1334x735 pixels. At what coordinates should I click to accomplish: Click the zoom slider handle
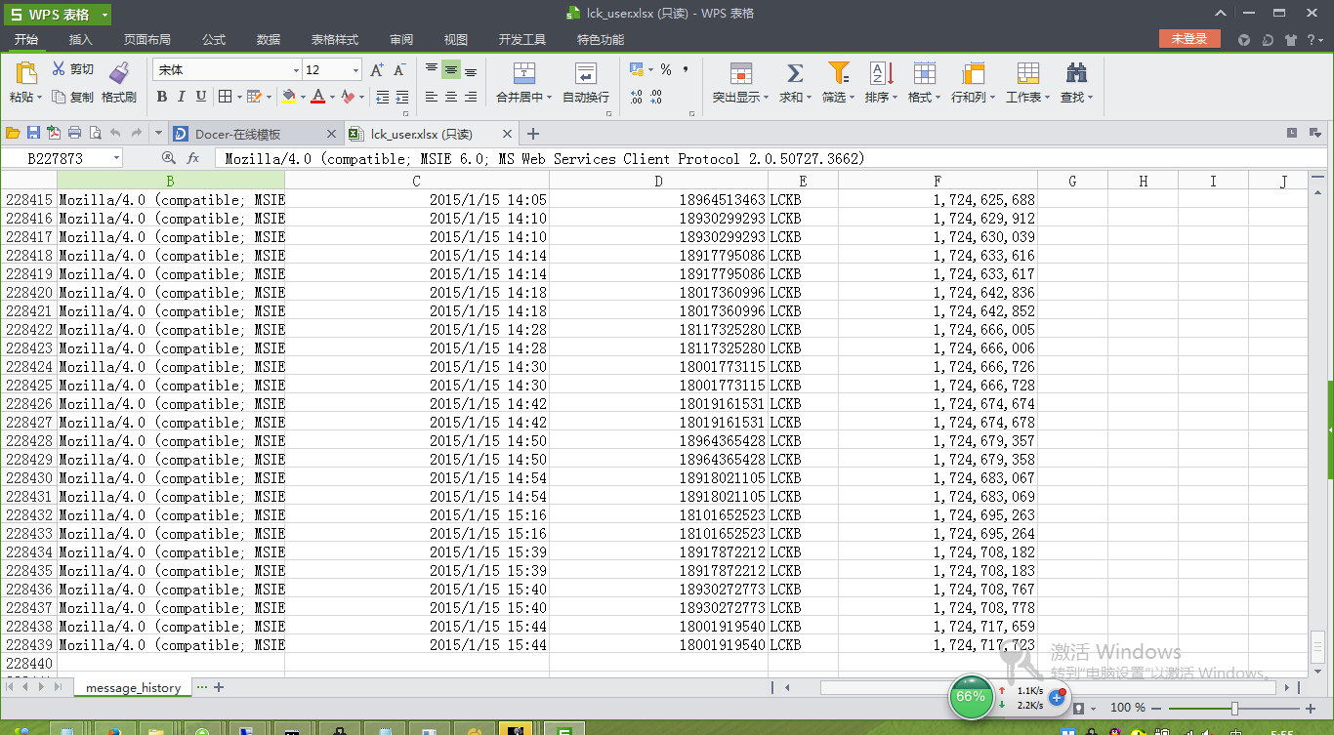(x=1234, y=708)
